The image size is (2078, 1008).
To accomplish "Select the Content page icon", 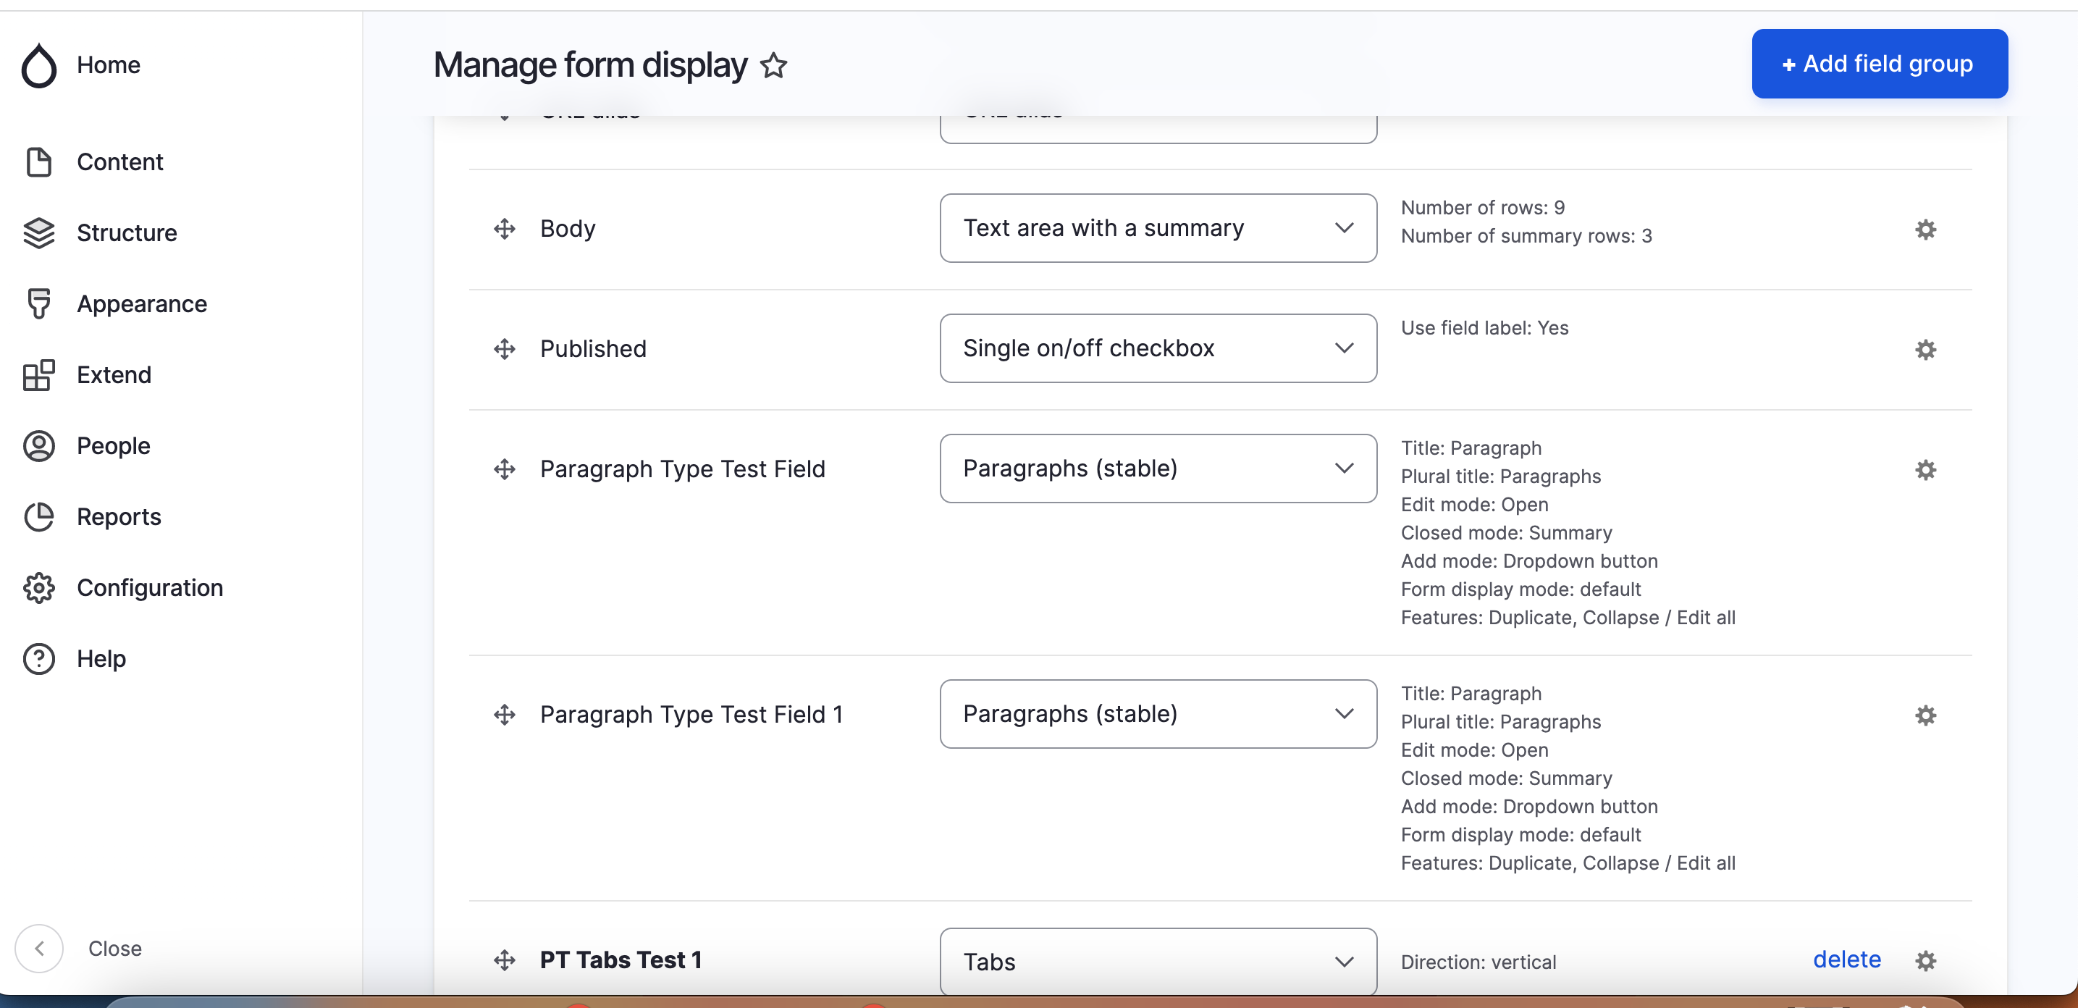I will (38, 161).
